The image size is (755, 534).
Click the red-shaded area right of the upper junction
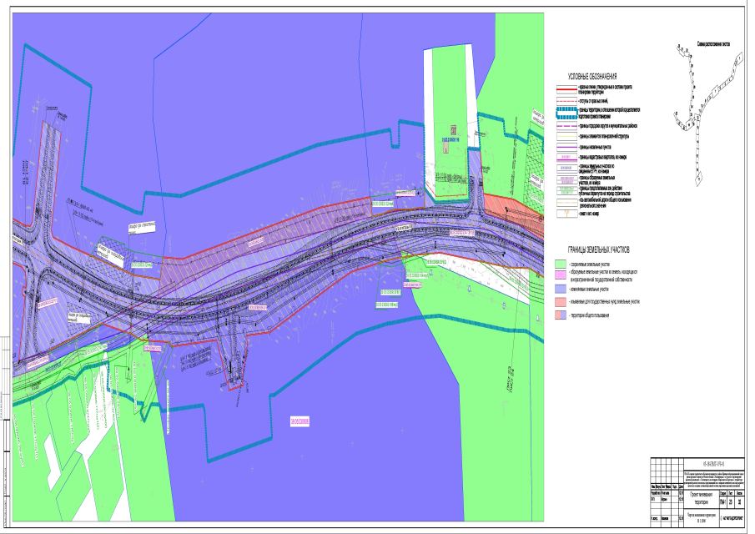click(505, 205)
